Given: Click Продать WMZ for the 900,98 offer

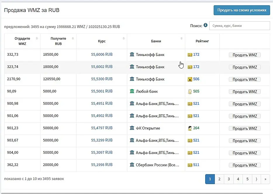Looking at the screenshot, I should [x=245, y=104].
